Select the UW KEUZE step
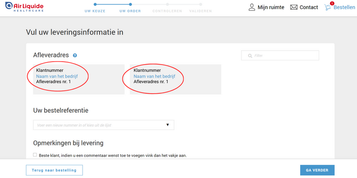Viewport: 357px width, 178px height. [x=95, y=11]
